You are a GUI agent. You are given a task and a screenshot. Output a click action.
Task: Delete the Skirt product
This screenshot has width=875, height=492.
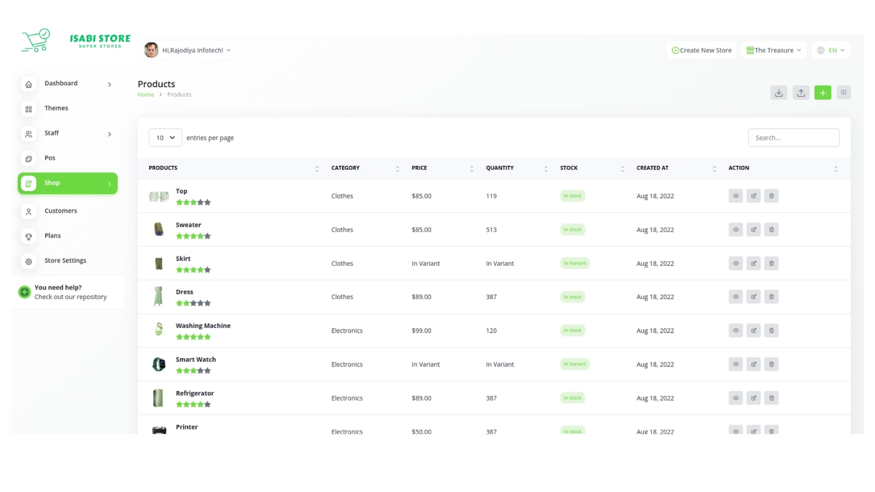[x=771, y=263]
